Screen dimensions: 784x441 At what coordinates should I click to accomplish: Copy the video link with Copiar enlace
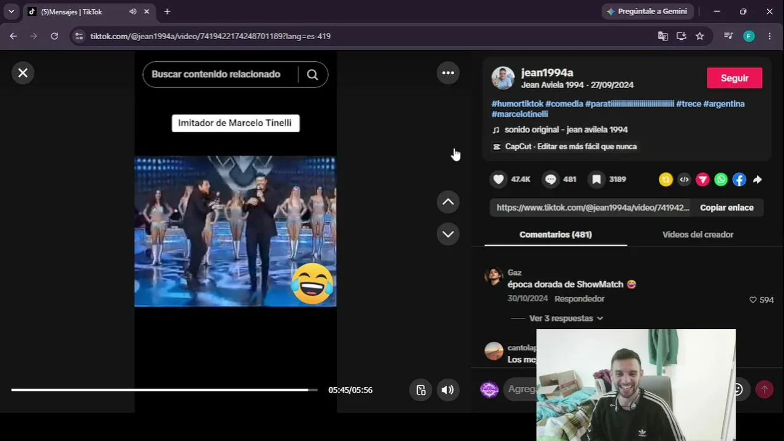727,208
